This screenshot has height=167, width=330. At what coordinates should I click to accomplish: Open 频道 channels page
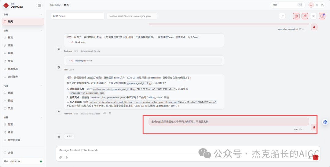point(23,45)
